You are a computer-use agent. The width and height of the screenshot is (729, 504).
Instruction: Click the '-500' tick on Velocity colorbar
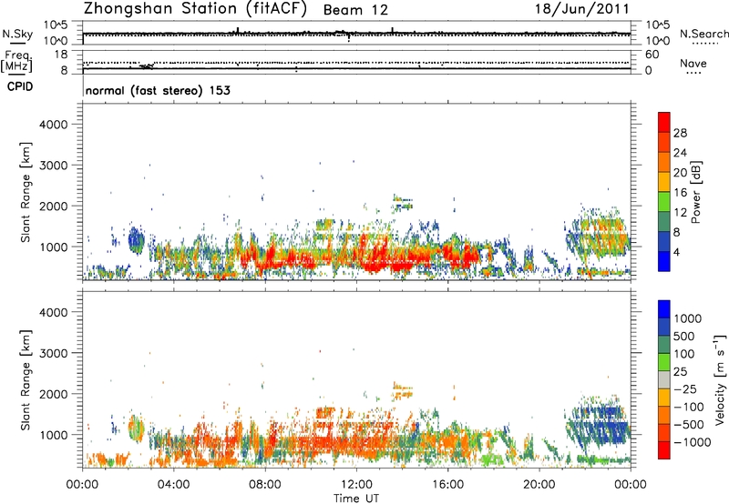click(689, 425)
